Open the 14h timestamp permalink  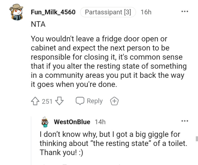pos(100,122)
